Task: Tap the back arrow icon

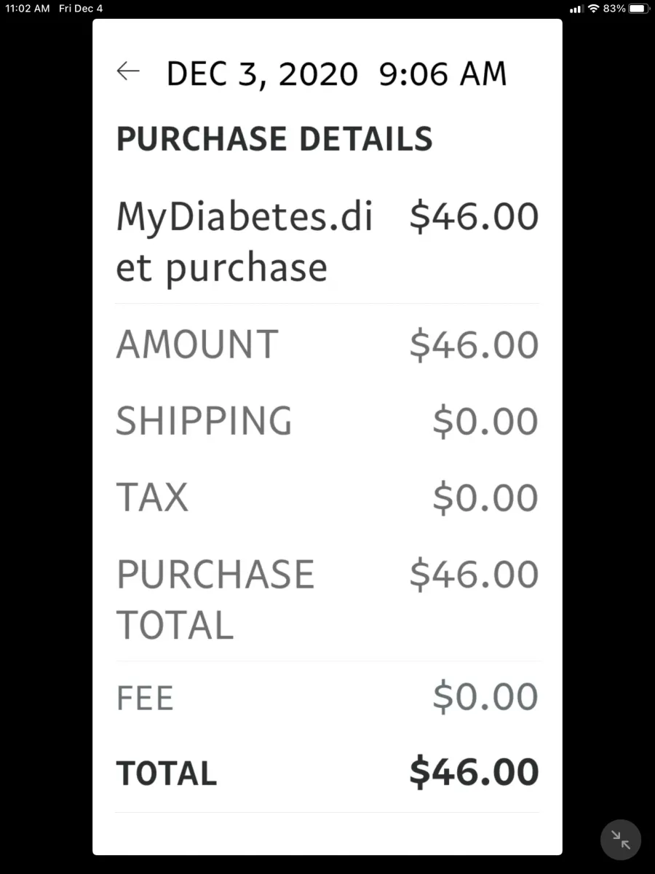Action: click(128, 71)
